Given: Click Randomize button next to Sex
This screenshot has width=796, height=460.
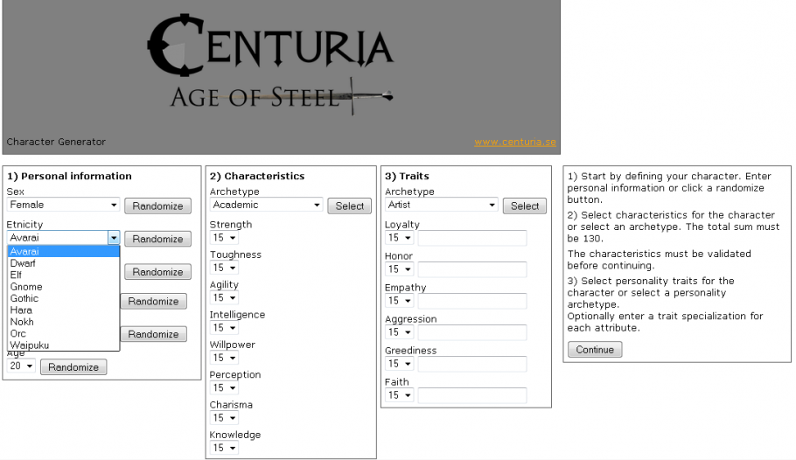Looking at the screenshot, I should click(157, 206).
